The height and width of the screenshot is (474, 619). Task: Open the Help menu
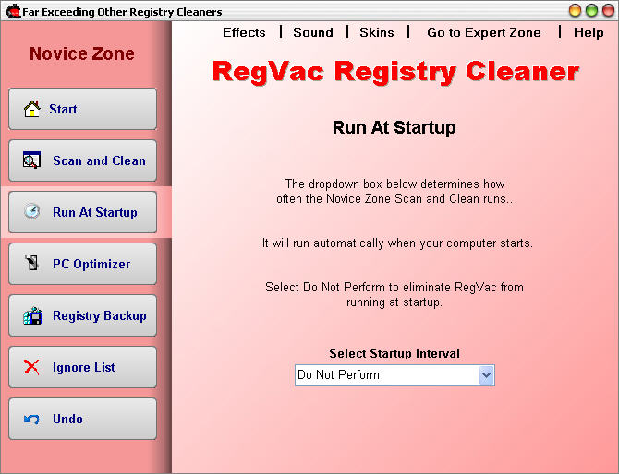(x=589, y=32)
